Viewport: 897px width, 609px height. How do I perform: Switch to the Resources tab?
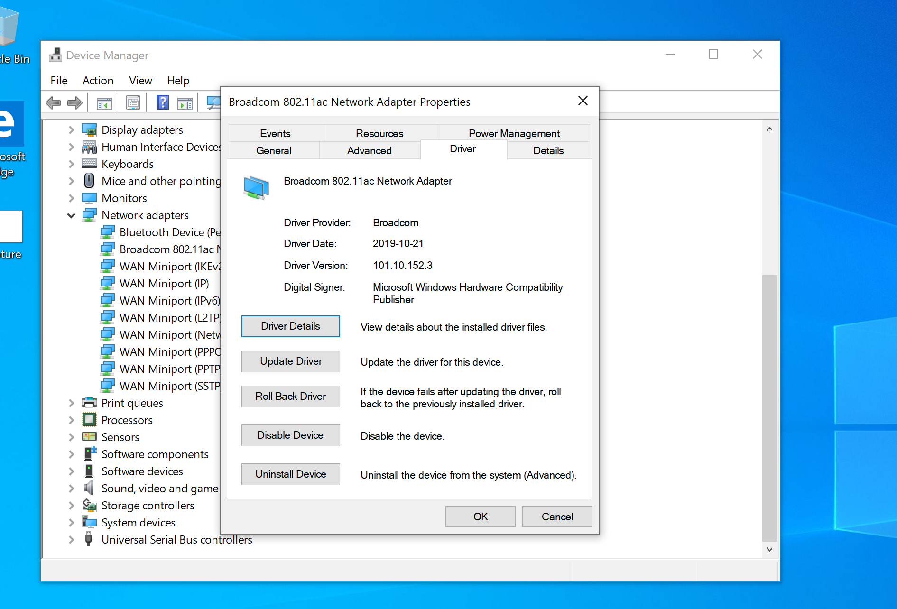tap(379, 133)
